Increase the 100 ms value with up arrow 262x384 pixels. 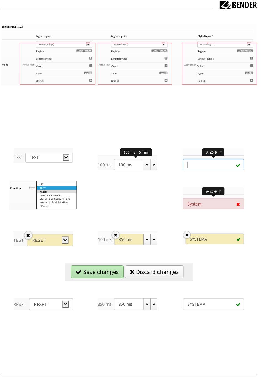pos(147,165)
